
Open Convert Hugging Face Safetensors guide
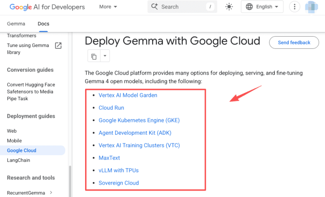[x=31, y=92]
